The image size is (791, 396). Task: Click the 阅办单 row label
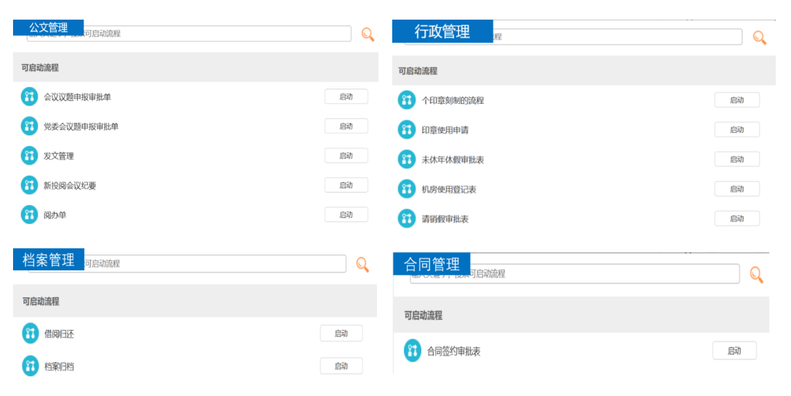pos(54,215)
